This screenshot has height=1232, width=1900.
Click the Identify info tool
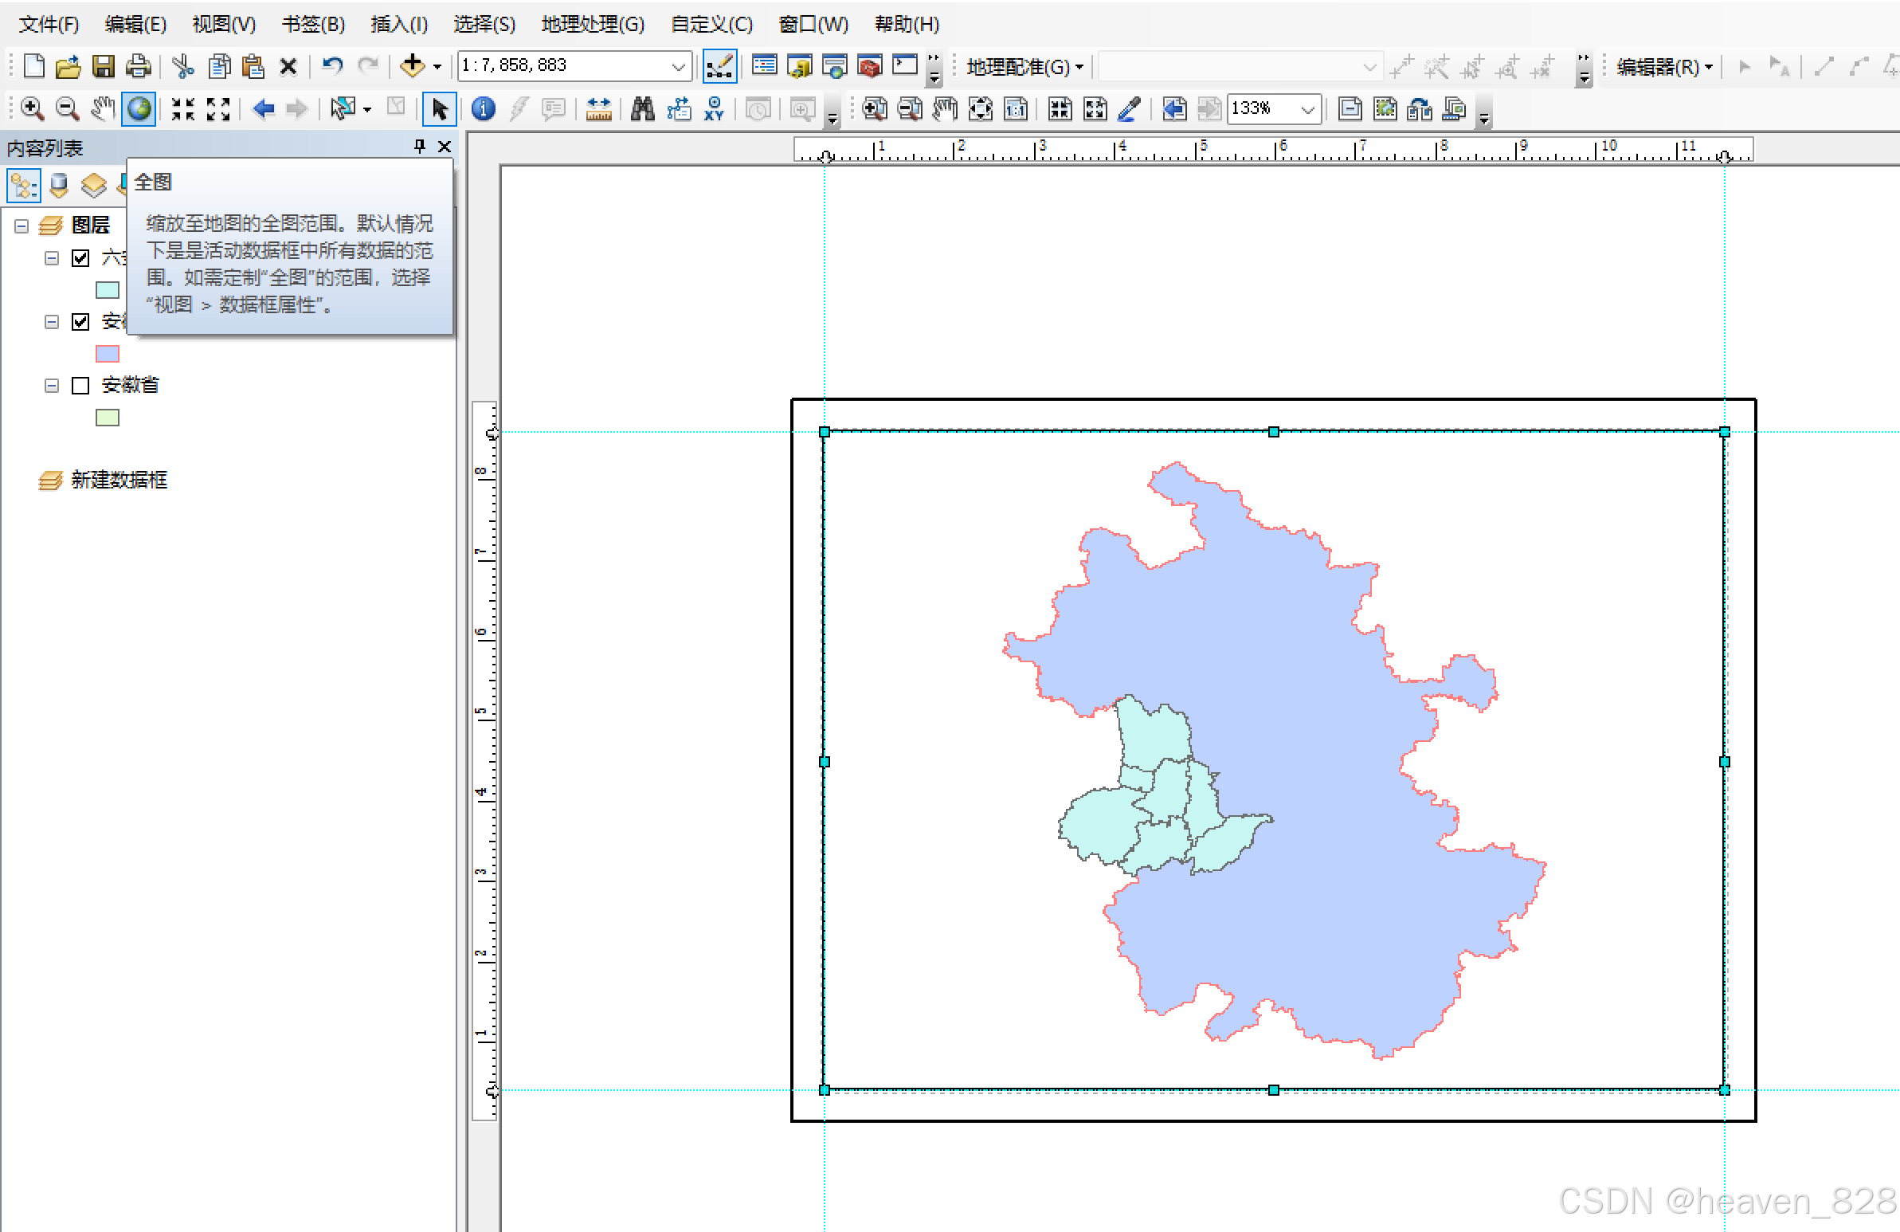[x=483, y=108]
